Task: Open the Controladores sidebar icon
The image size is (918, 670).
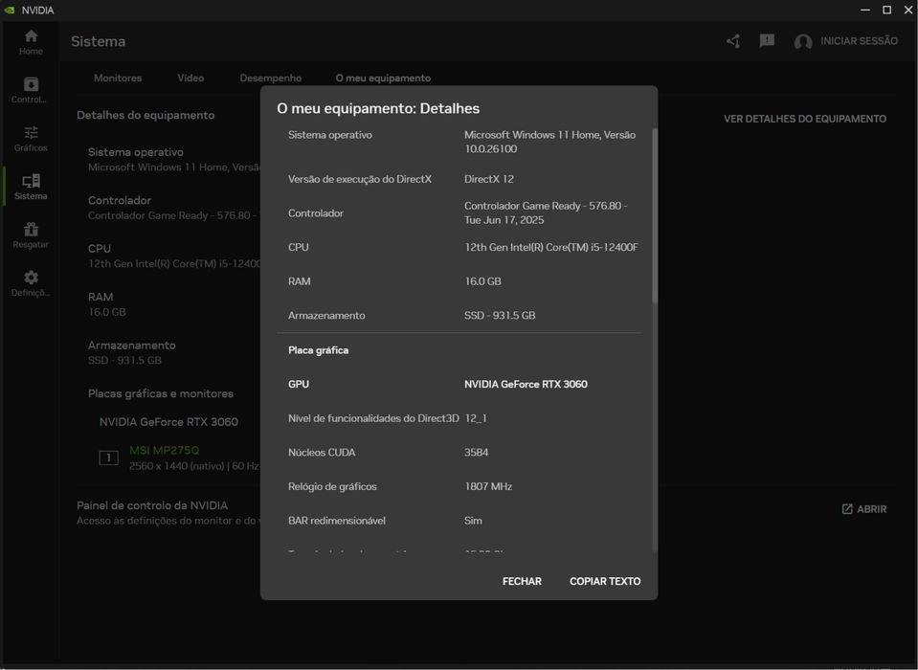Action: pos(31,84)
